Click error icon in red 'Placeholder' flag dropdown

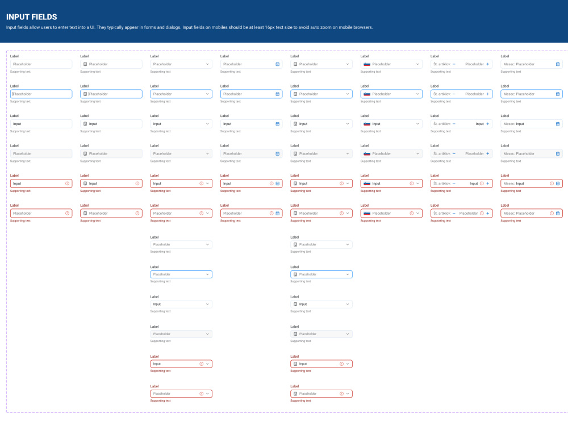[411, 214]
